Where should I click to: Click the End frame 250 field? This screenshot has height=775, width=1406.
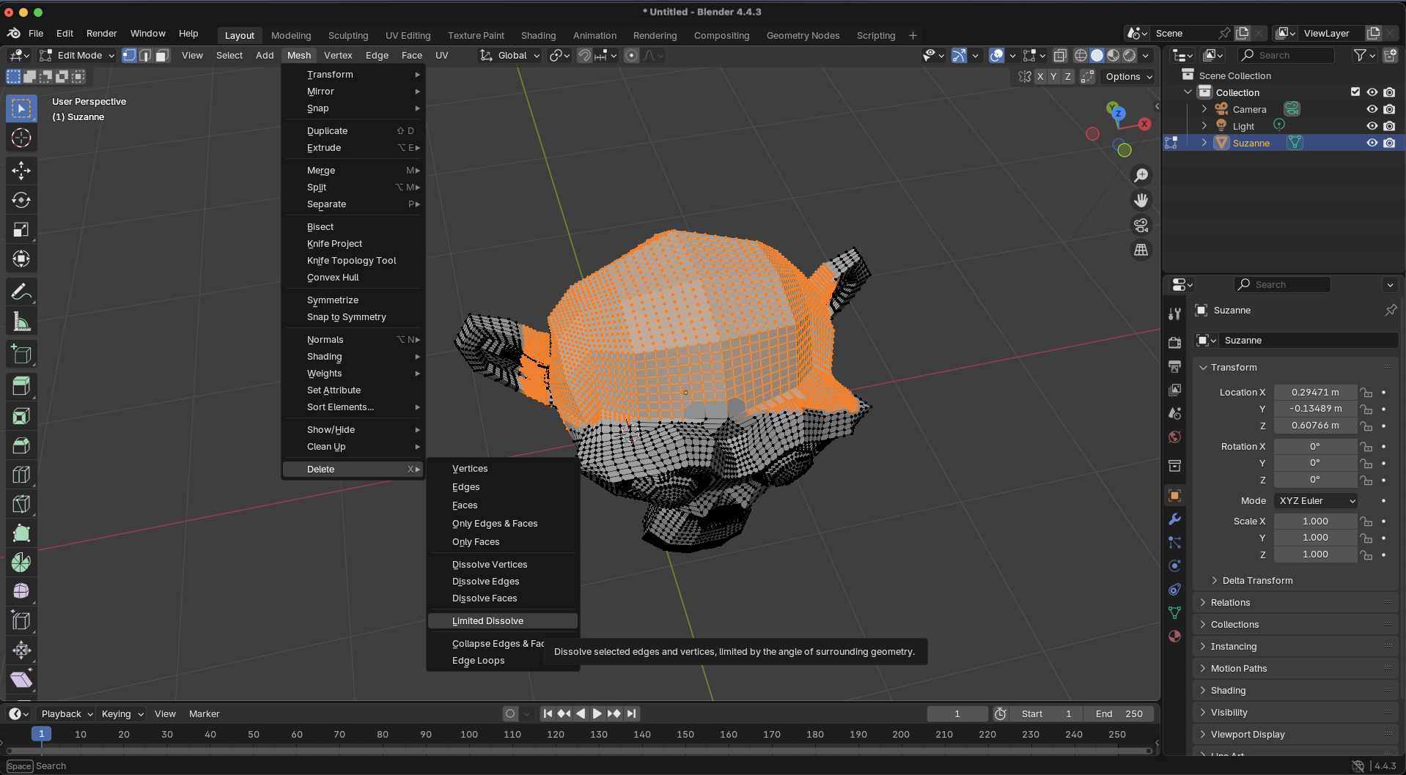click(1119, 713)
